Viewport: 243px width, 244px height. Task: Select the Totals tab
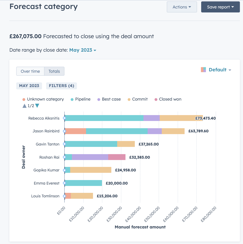[54, 71]
